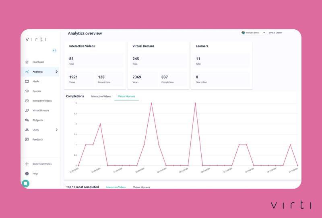The height and width of the screenshot is (218, 322).
Task: Click the View as Learner link
Action: click(x=275, y=33)
